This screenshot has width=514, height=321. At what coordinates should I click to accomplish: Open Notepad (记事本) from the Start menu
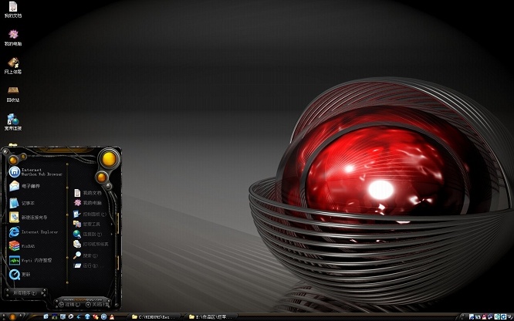pyautogui.click(x=26, y=202)
